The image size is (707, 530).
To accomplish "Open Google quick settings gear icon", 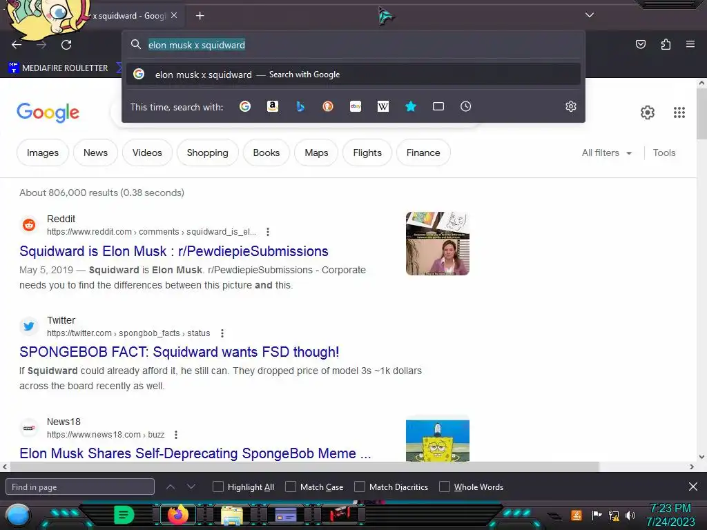I will 648,112.
